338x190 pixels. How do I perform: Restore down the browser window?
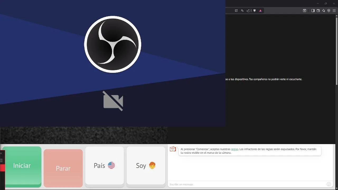pyautogui.click(x=326, y=3)
